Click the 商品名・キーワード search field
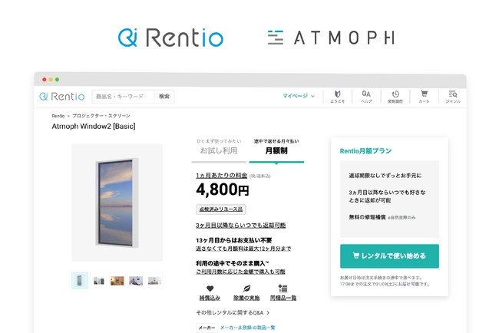The width and height of the screenshot is (499, 333). 123,96
